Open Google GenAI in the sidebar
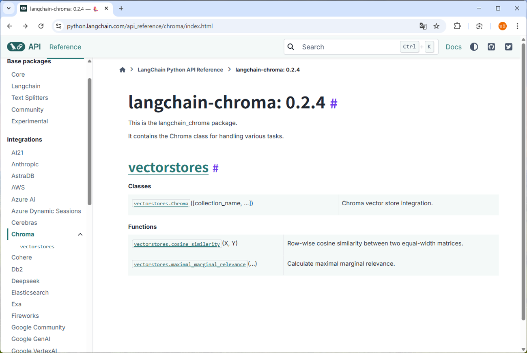 [x=31, y=339]
